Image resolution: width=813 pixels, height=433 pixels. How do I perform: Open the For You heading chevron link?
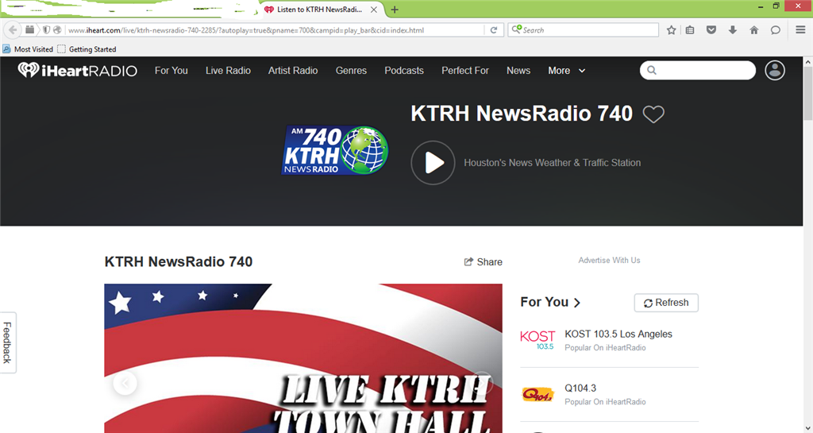point(550,302)
